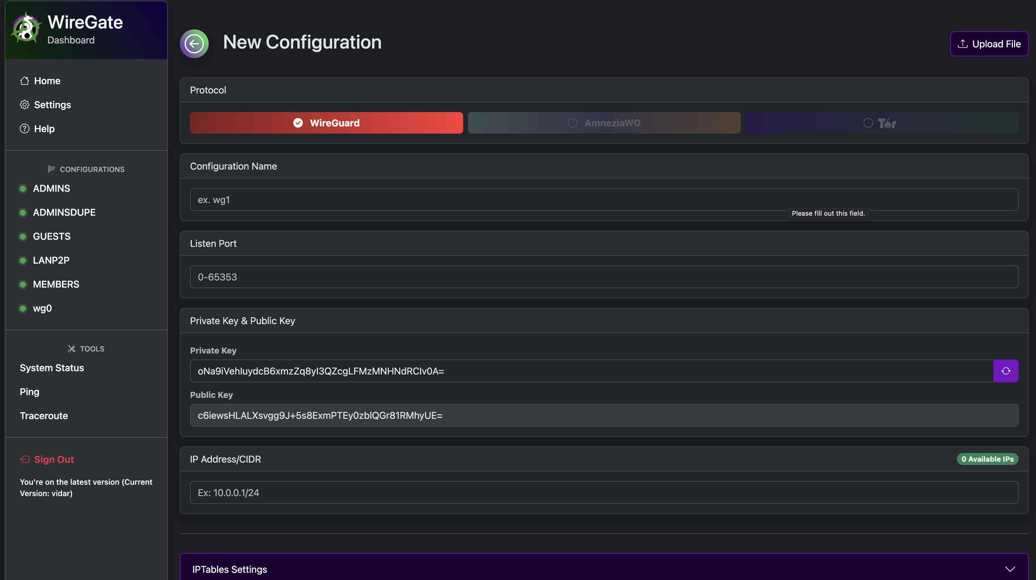Click the 'Please fill out this field.' tooltip

pyautogui.click(x=829, y=213)
